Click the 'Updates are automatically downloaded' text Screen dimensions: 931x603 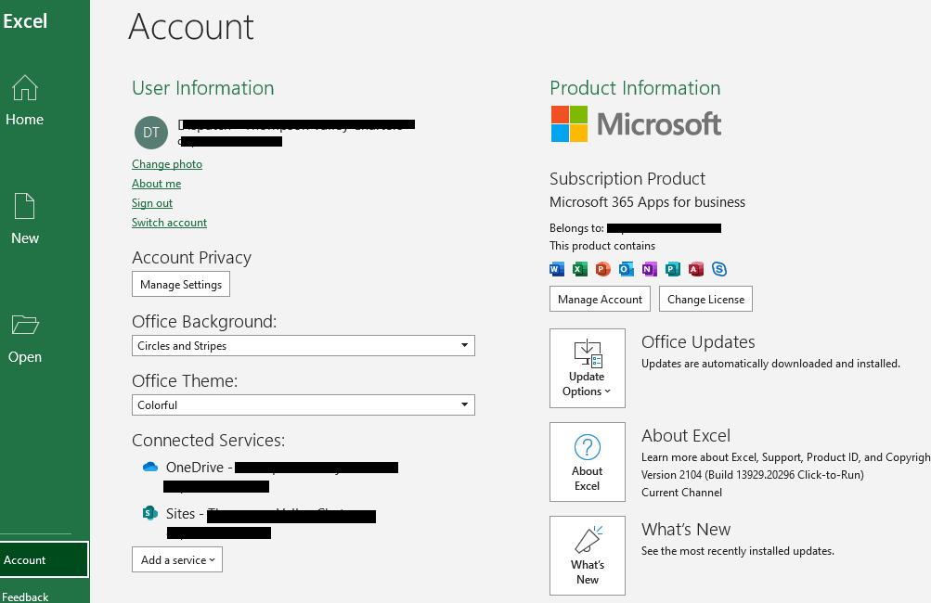pyautogui.click(x=770, y=364)
